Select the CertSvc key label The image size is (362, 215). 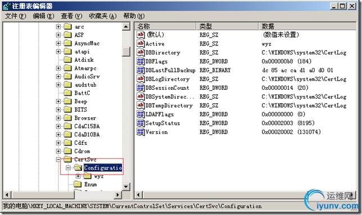click(x=85, y=159)
